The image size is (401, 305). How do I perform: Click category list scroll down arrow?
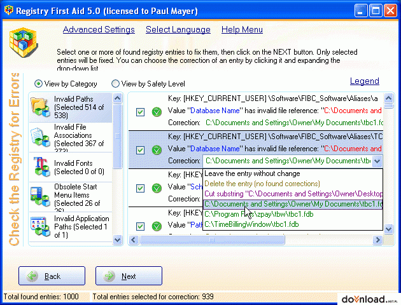[x=117, y=240]
